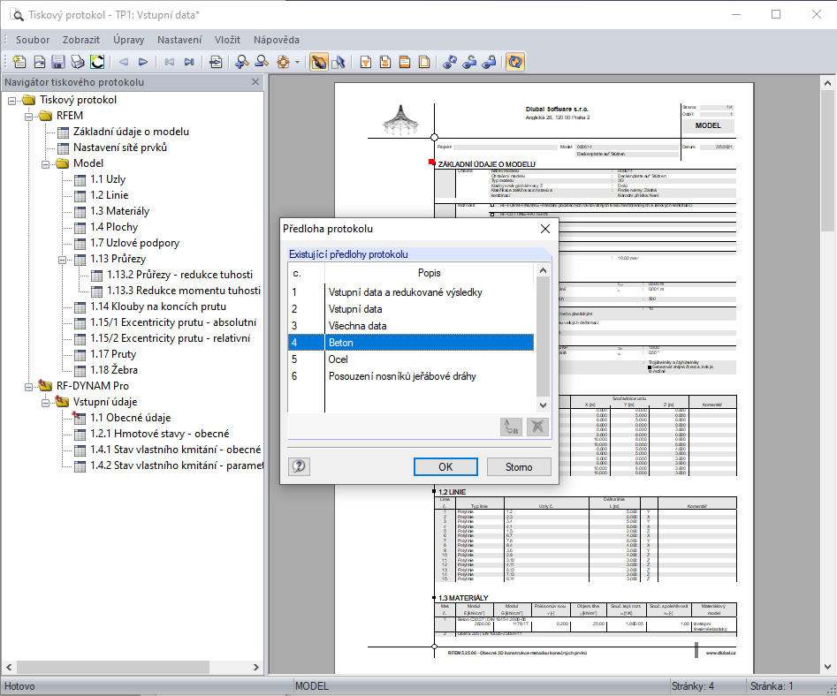Choose the Všechna data template
This screenshot has width=837, height=696.
tap(410, 326)
